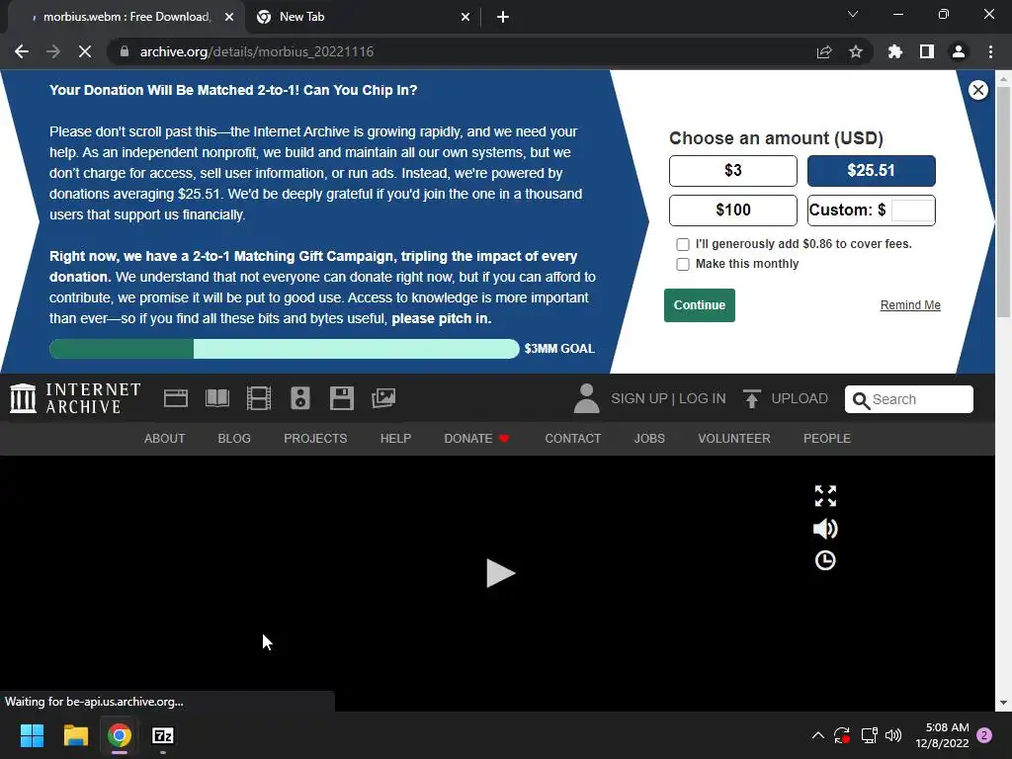Open the Chrome profile icon

click(x=959, y=51)
